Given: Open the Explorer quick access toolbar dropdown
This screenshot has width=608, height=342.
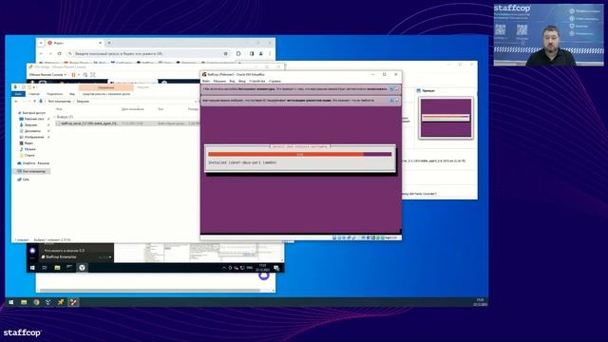Looking at the screenshot, I should point(34,87).
